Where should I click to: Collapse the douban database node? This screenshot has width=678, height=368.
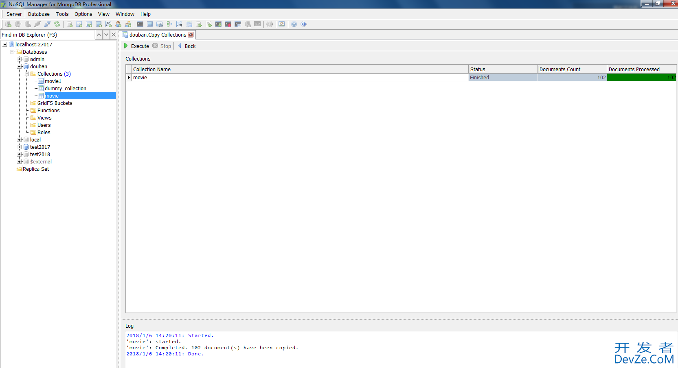tap(20, 67)
